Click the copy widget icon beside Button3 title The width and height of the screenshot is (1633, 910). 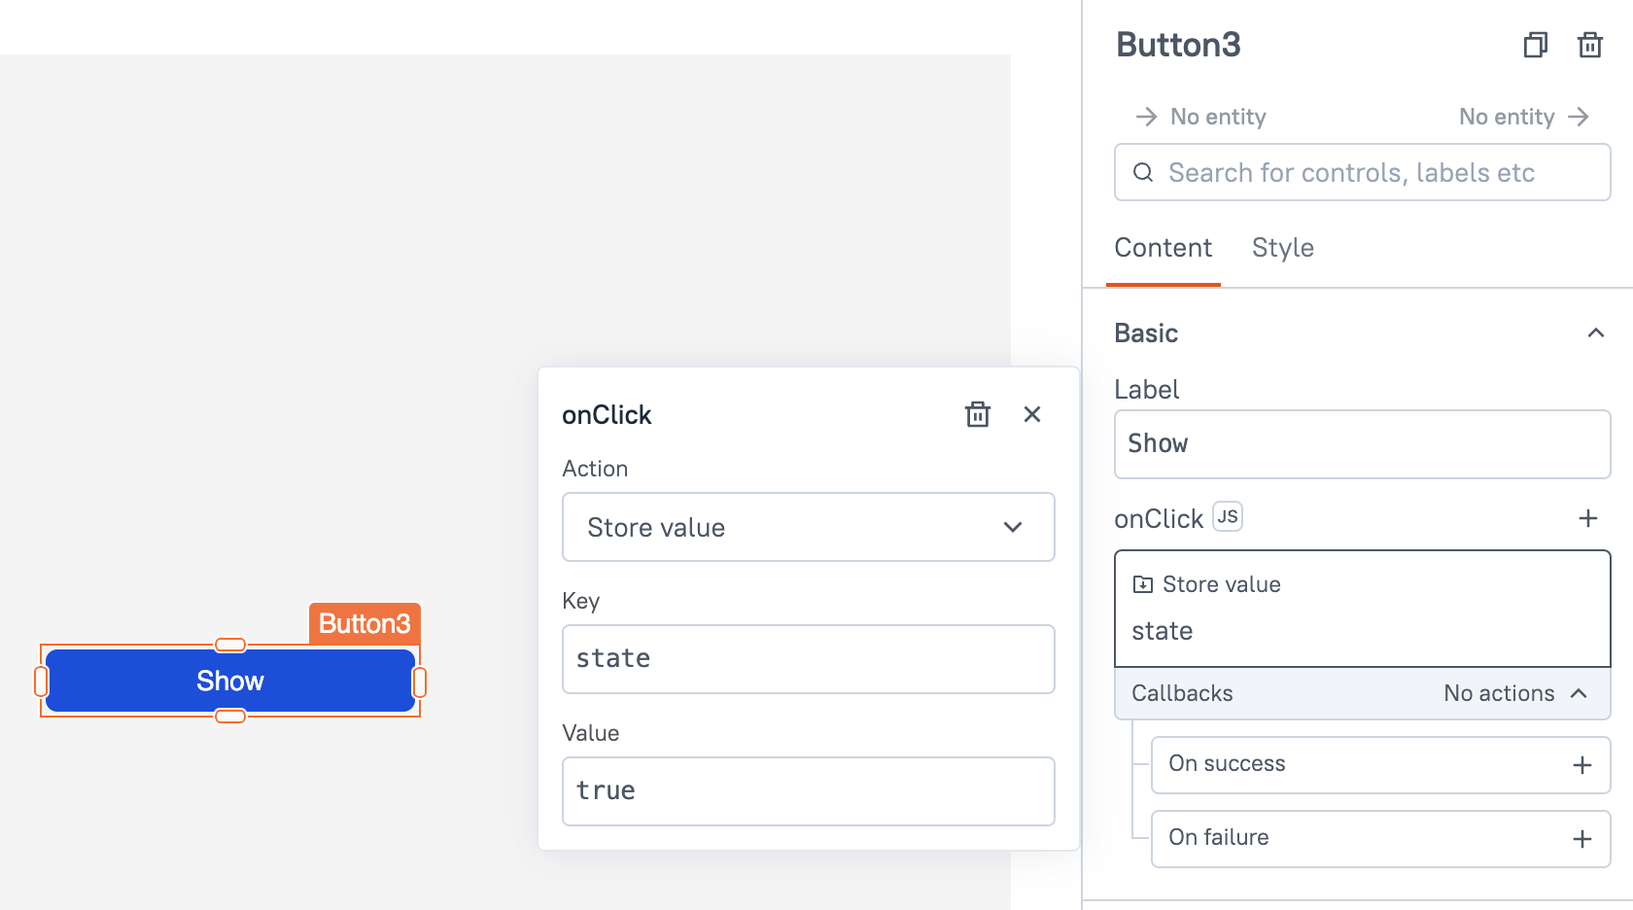tap(1535, 45)
